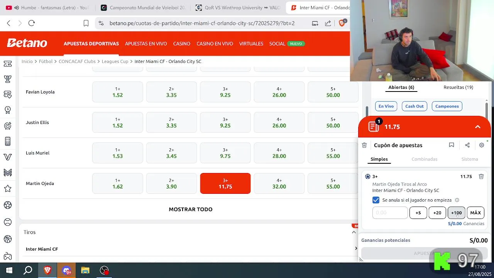Viewport: 494px width, 278px height.
Task: Bookmark this page in the address bar
Action: click(86, 23)
